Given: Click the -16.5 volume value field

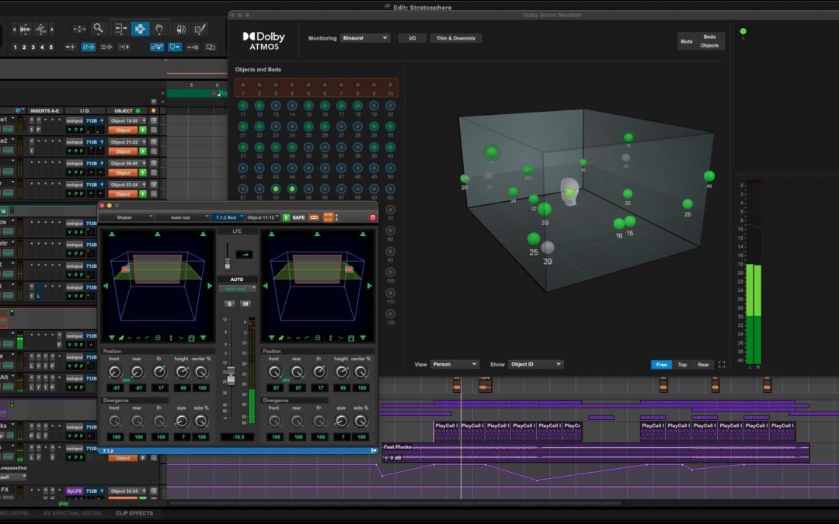Looking at the screenshot, I should 238,437.
